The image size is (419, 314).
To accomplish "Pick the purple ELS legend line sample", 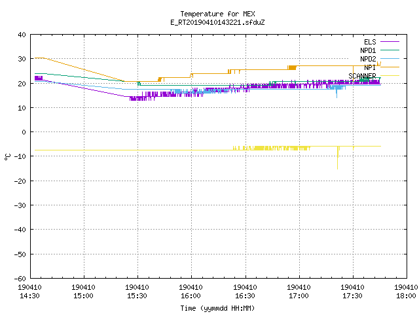I will coord(390,42).
